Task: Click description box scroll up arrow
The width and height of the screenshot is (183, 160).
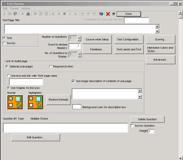Action: point(140,91)
